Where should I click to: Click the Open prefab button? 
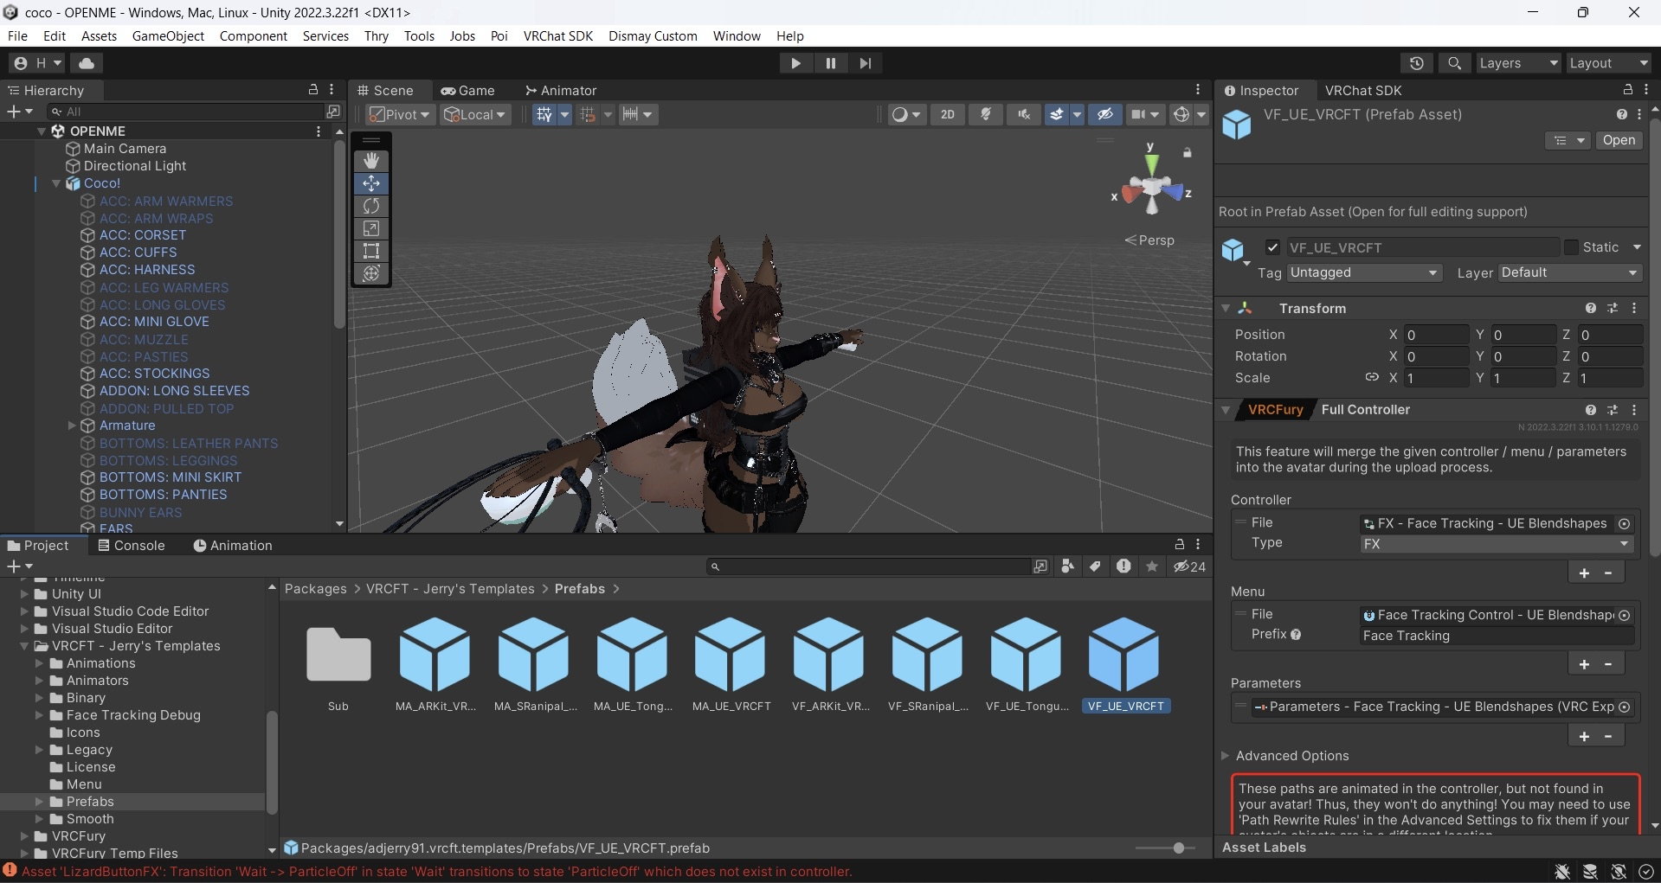pyautogui.click(x=1619, y=140)
